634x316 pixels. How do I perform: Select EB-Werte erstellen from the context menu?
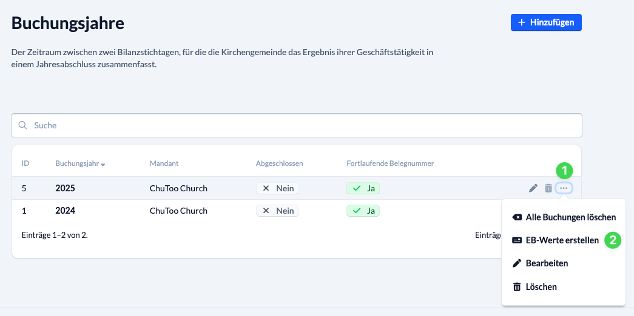[562, 240]
